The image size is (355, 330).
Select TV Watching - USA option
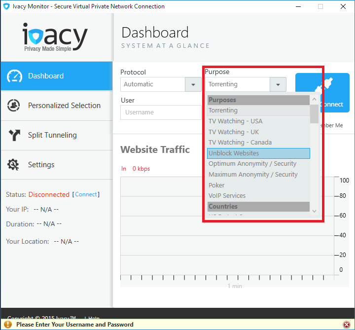pyautogui.click(x=258, y=121)
